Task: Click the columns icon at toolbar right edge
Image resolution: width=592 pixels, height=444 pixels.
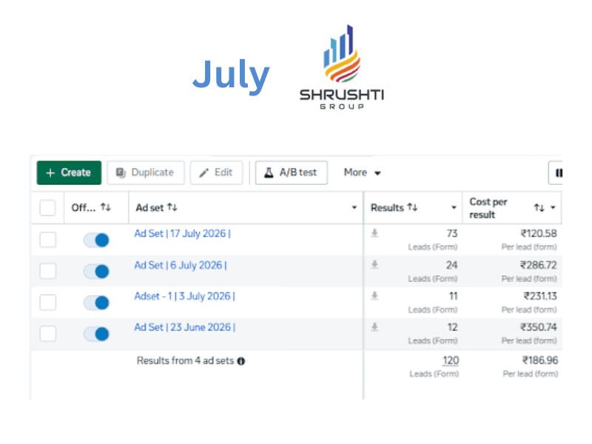Action: tap(559, 173)
